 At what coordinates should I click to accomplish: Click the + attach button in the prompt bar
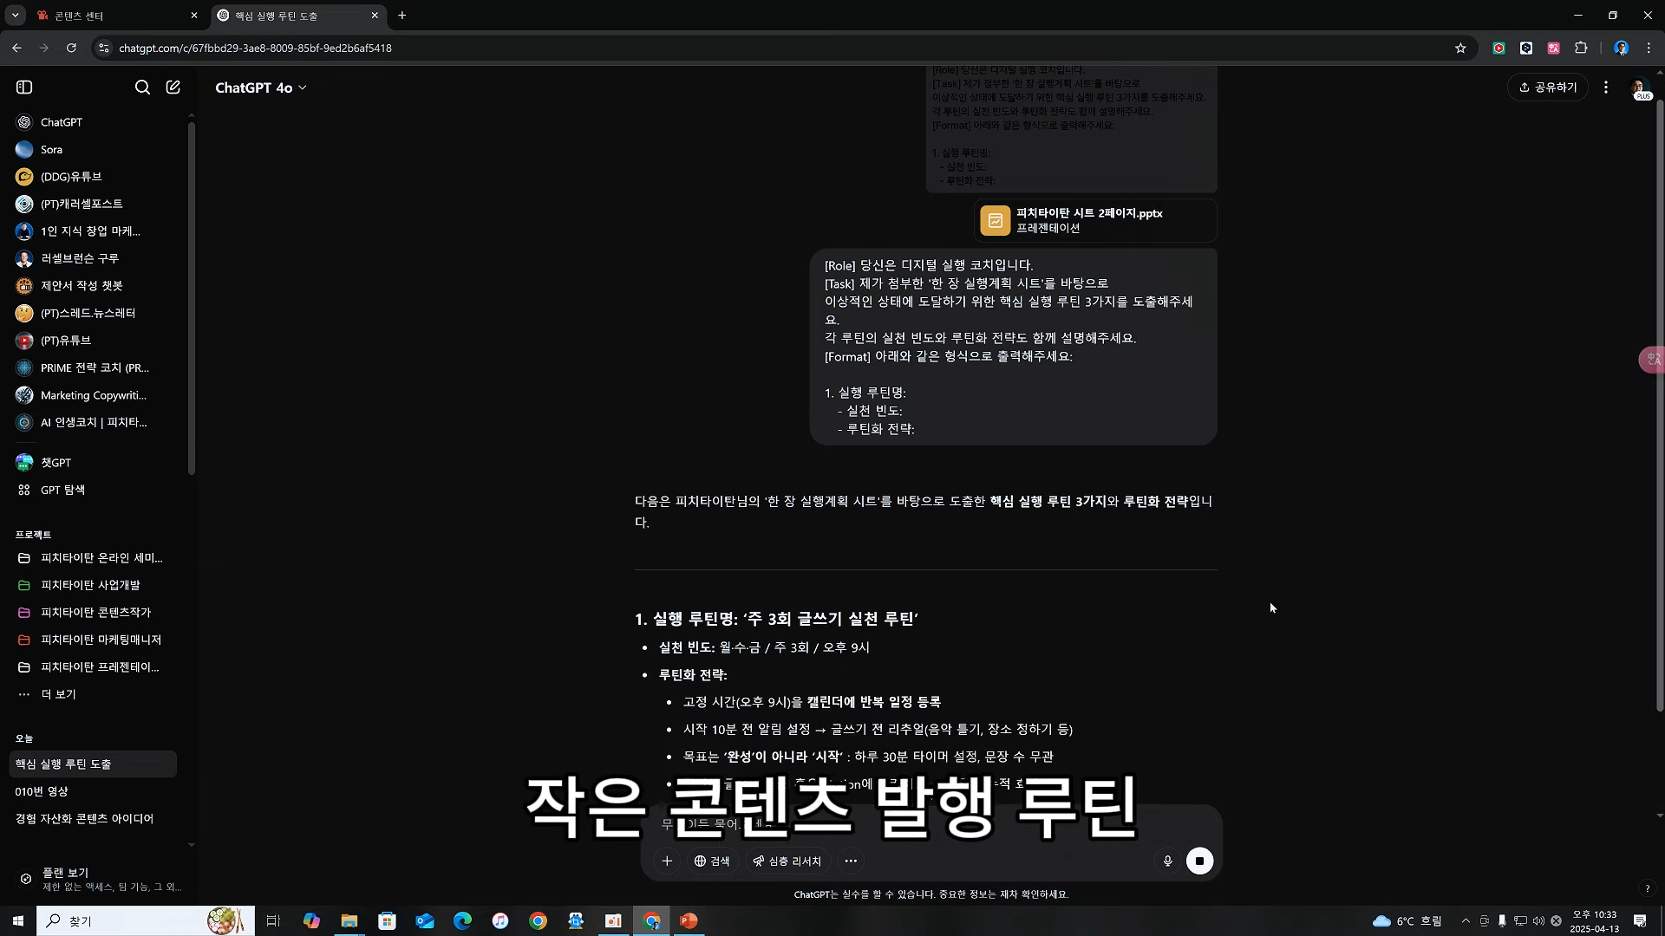point(667,861)
